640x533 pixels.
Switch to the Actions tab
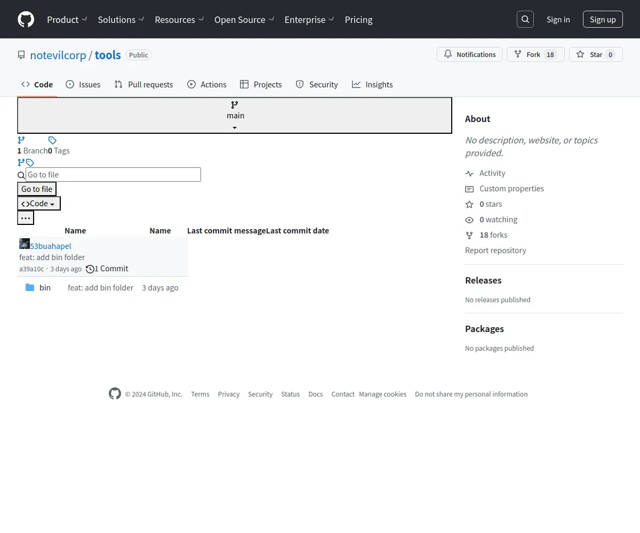point(207,84)
